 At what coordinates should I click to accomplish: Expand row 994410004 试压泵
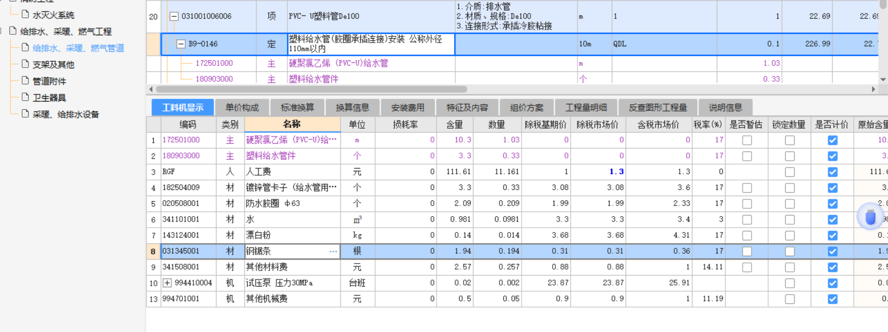tap(167, 283)
